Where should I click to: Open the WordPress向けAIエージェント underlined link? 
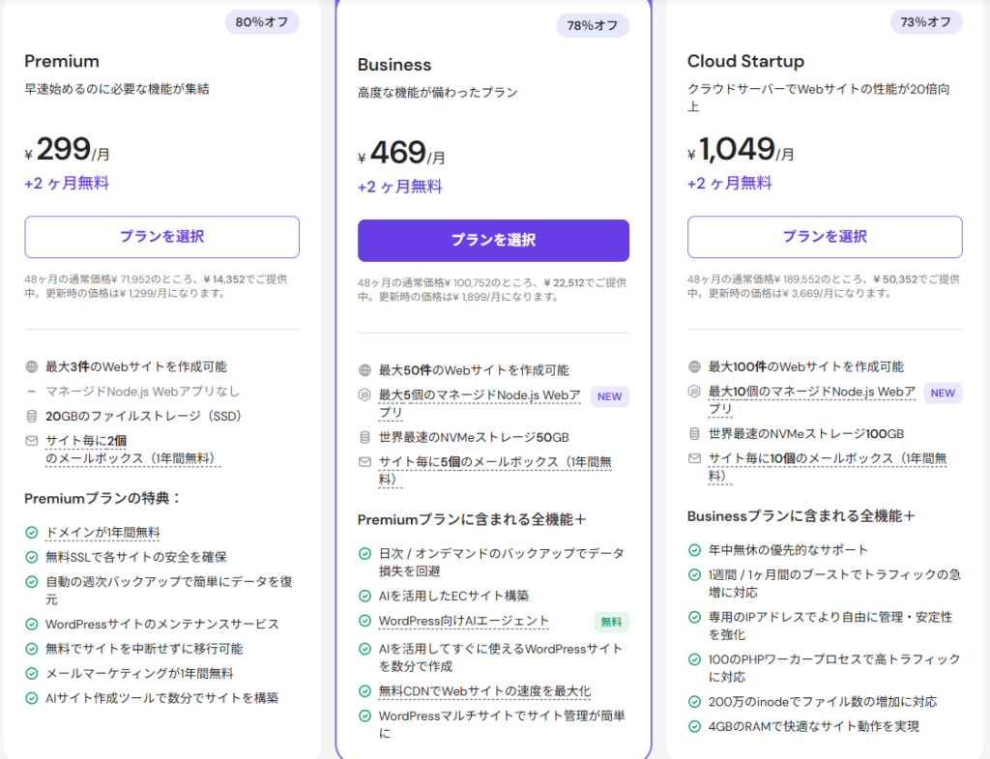pos(463,622)
